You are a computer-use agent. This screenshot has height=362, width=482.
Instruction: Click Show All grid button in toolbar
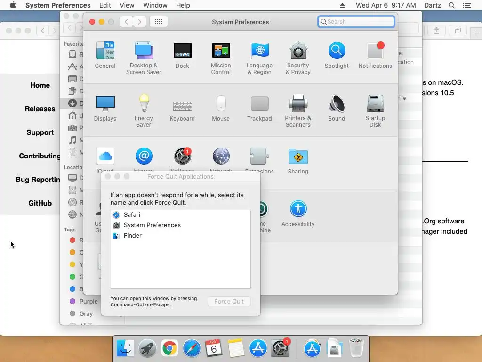click(x=159, y=22)
